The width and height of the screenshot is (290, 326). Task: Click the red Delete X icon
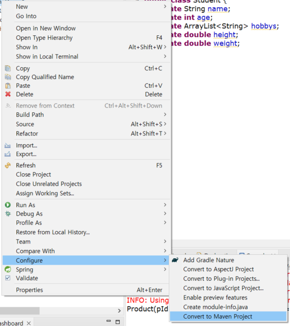coord(8,94)
